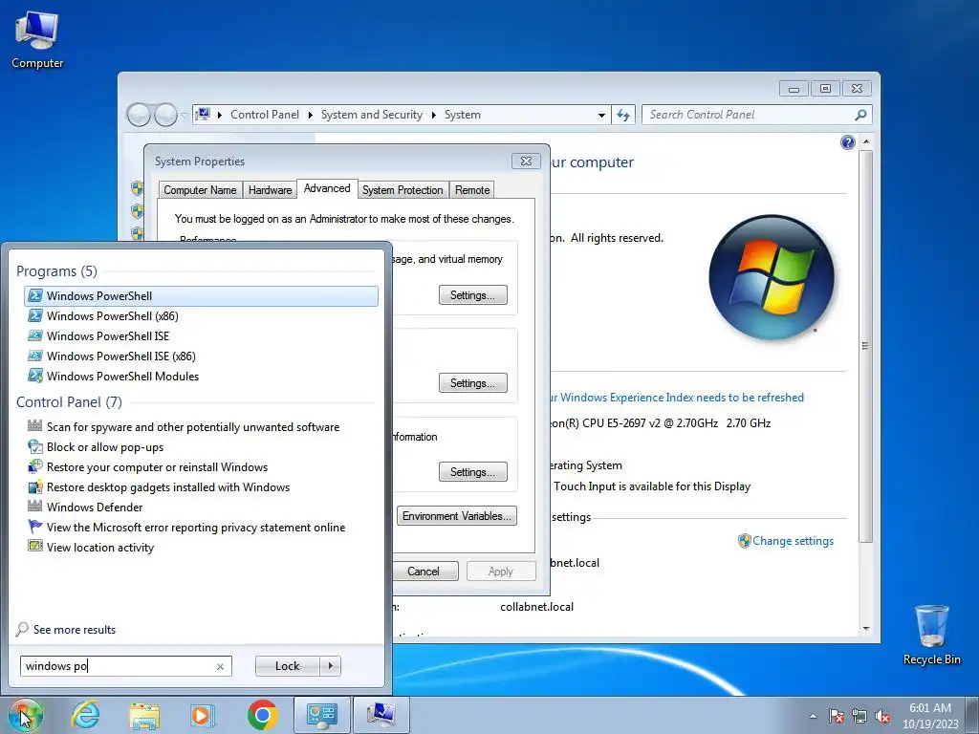The height and width of the screenshot is (734, 979).
Task: Open Restore your computer or reinstall Windows
Action: coord(201,466)
